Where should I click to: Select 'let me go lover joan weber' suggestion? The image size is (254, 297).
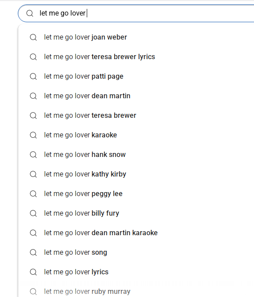(136, 37)
